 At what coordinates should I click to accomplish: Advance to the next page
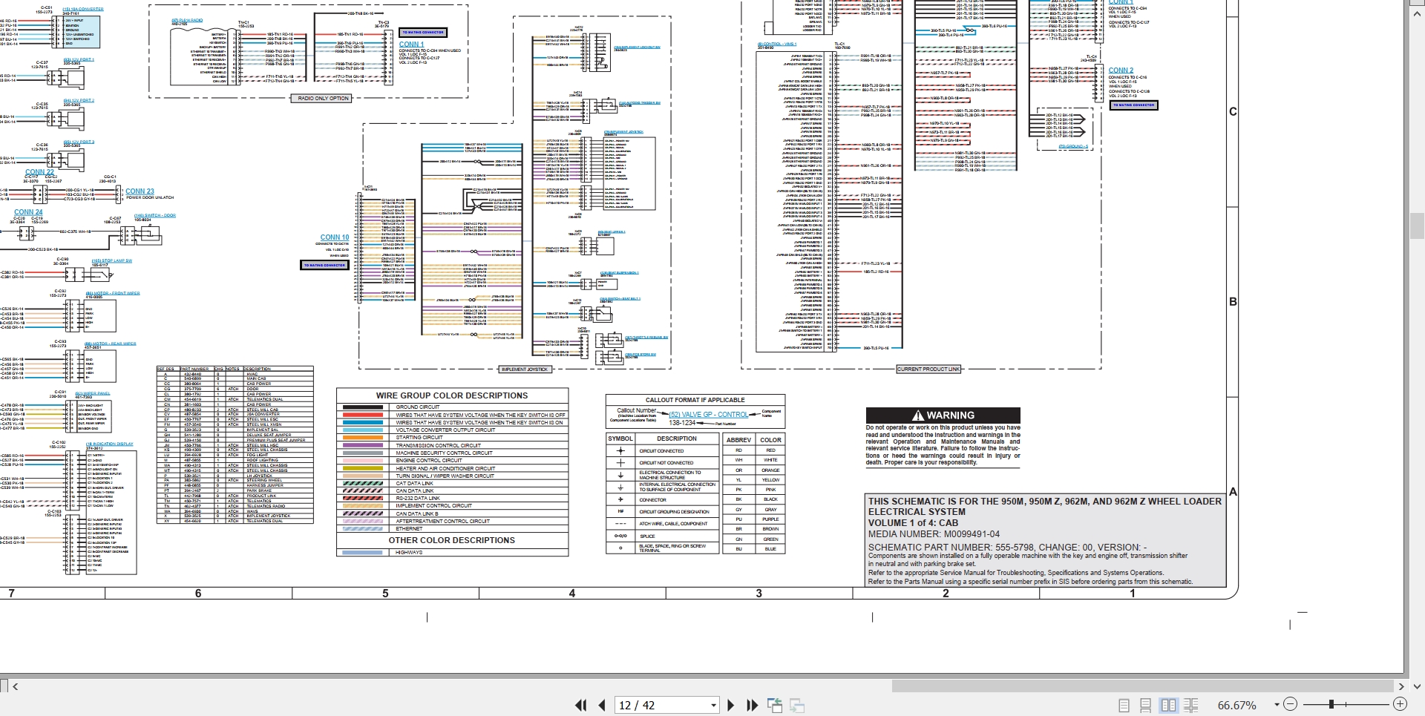point(730,705)
